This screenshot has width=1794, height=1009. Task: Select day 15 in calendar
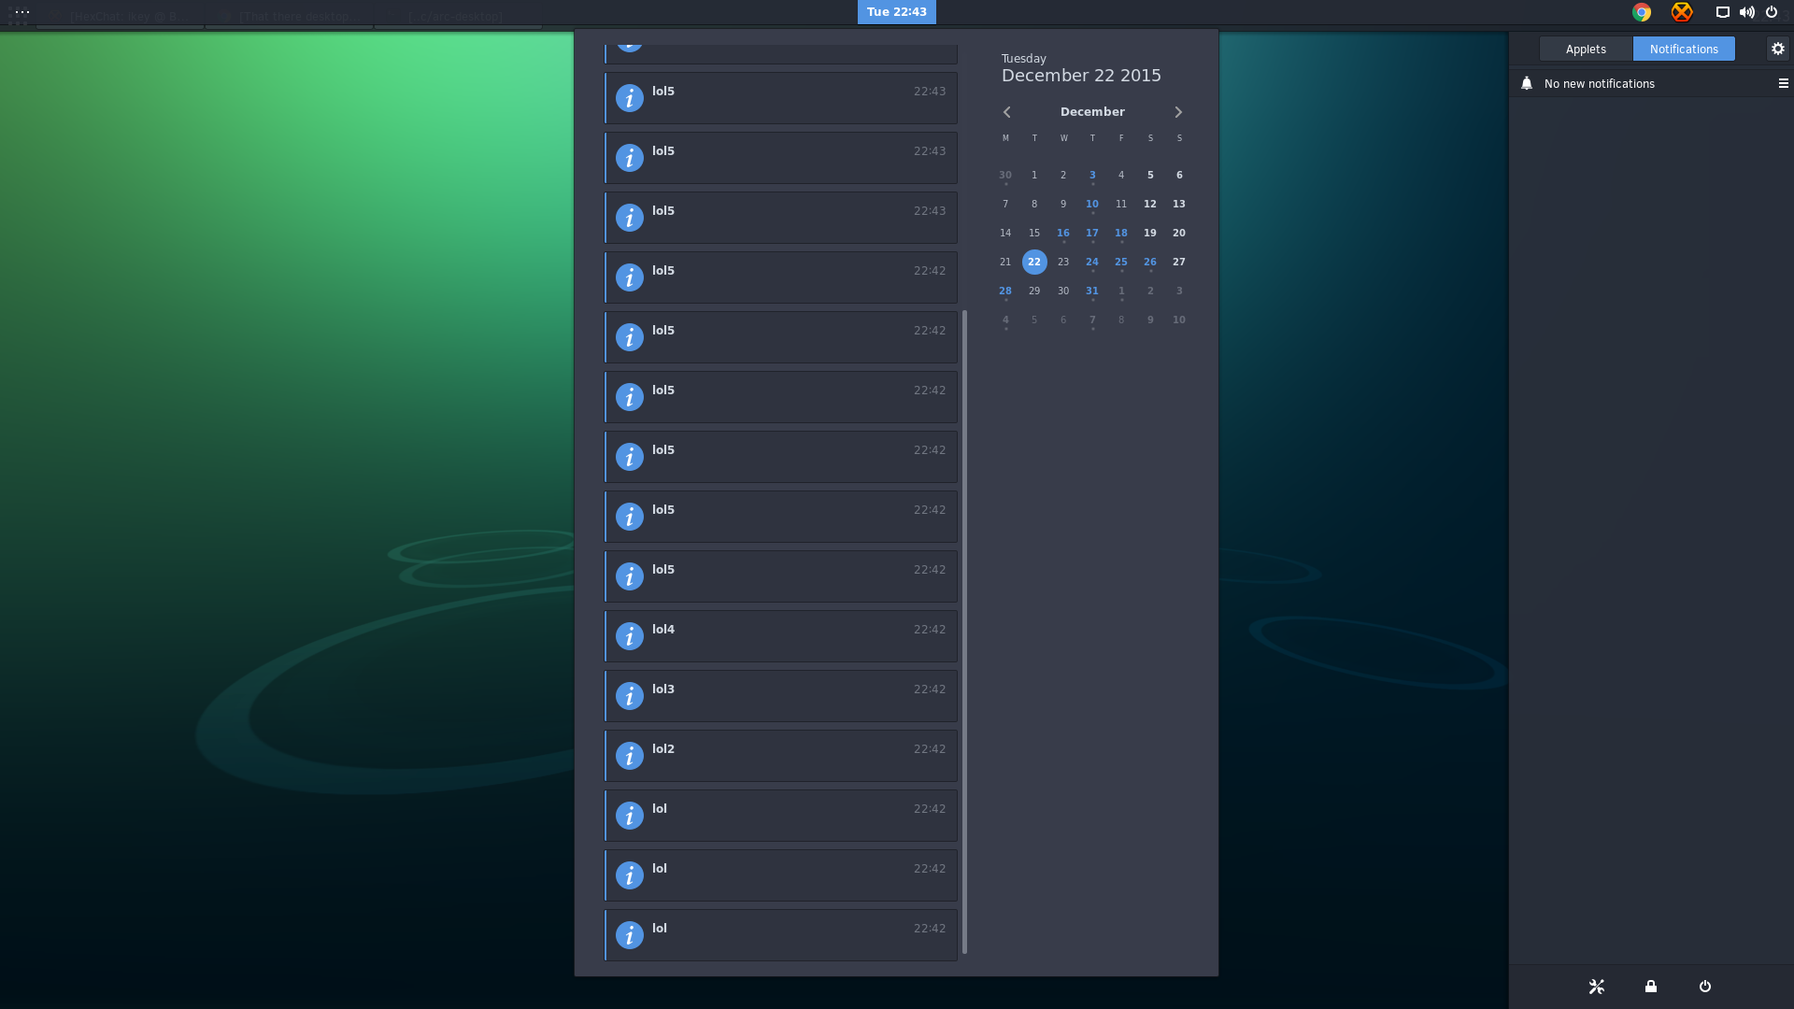(1034, 233)
